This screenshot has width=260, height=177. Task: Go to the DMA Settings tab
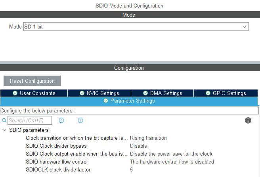[162, 93]
